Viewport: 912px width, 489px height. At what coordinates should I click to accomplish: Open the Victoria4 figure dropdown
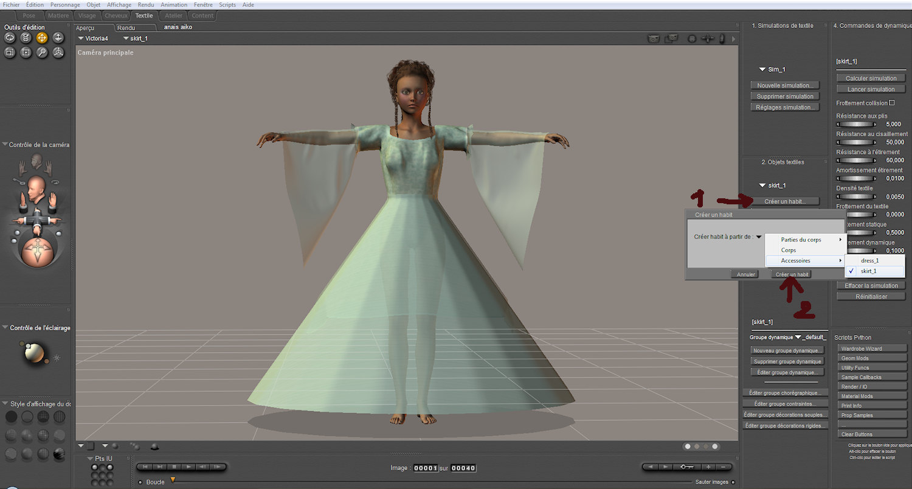93,38
